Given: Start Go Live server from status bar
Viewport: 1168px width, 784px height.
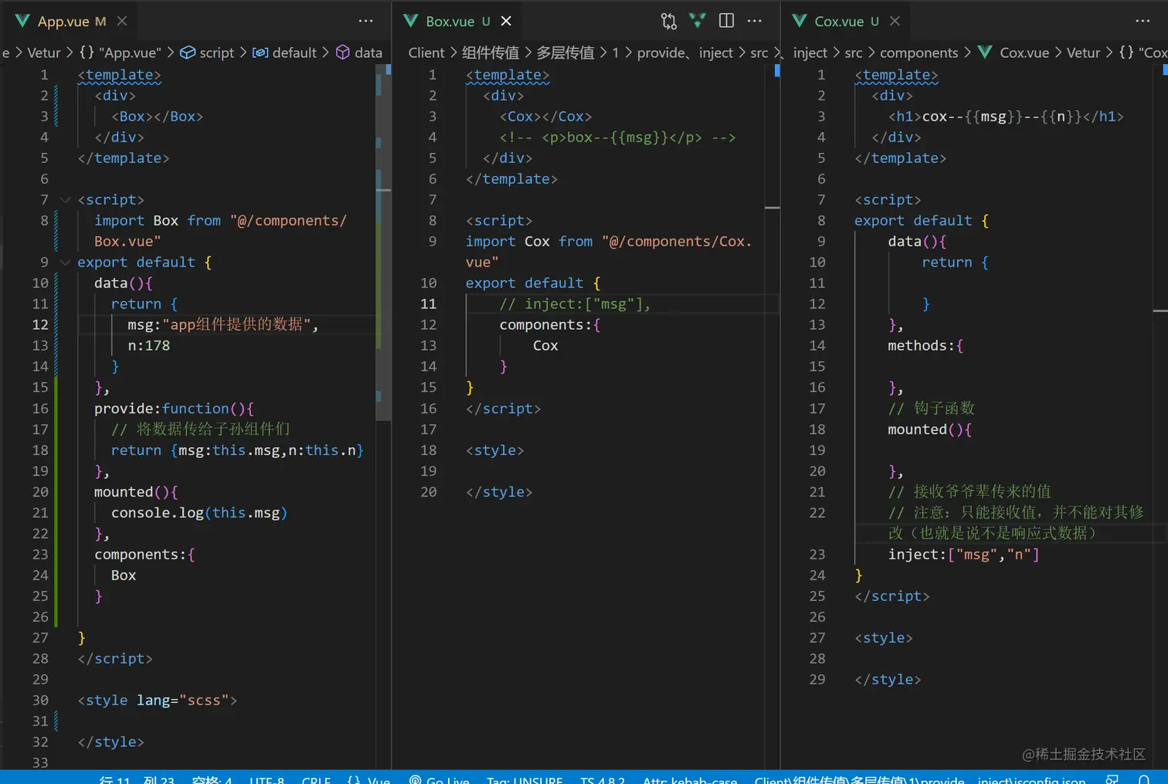Looking at the screenshot, I should 440,779.
